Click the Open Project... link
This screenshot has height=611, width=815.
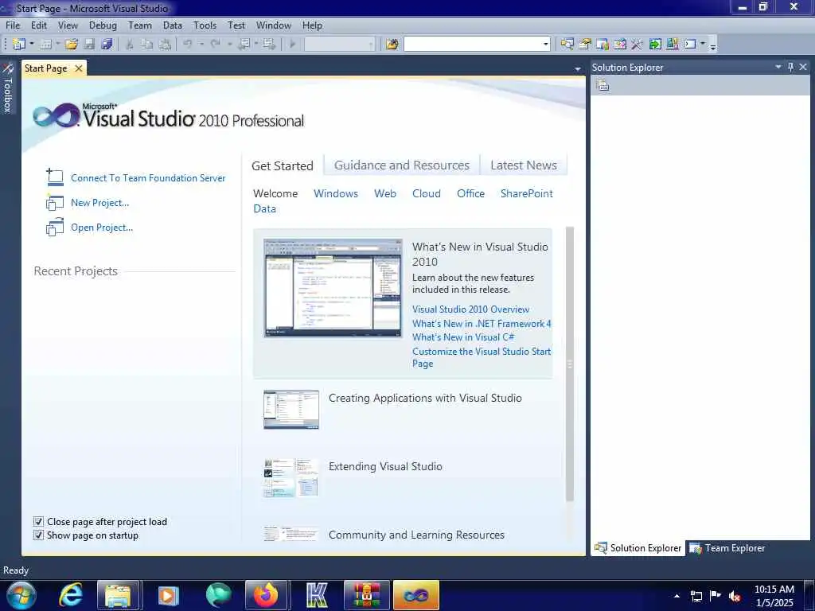point(102,227)
